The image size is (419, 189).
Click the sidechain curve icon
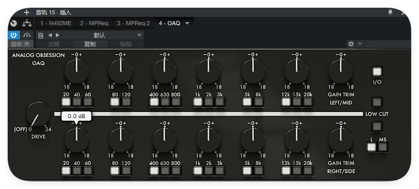(27, 35)
